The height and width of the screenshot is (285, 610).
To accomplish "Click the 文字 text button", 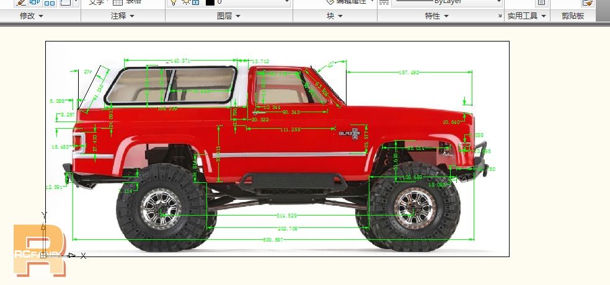I will [96, 2].
